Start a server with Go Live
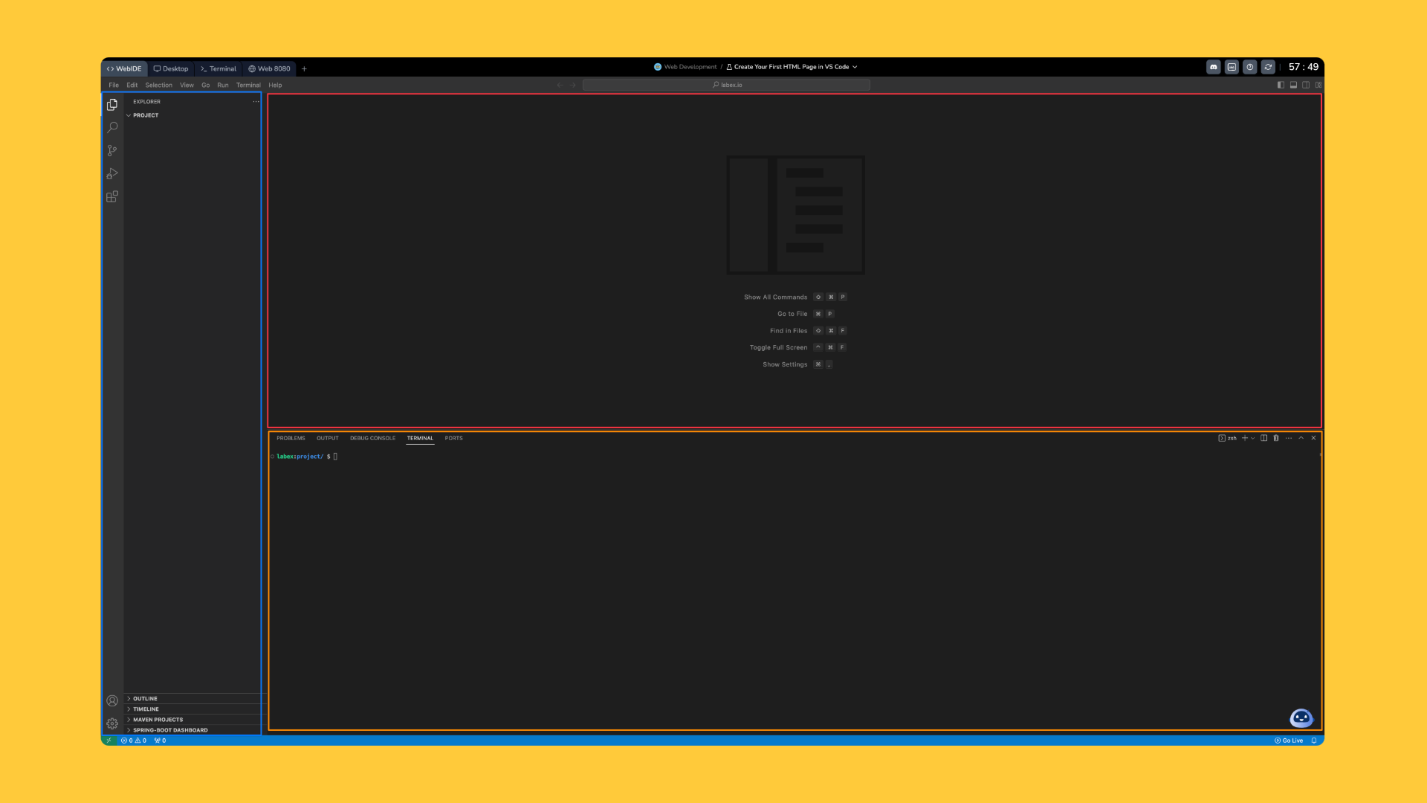The image size is (1427, 803). pos(1289,741)
